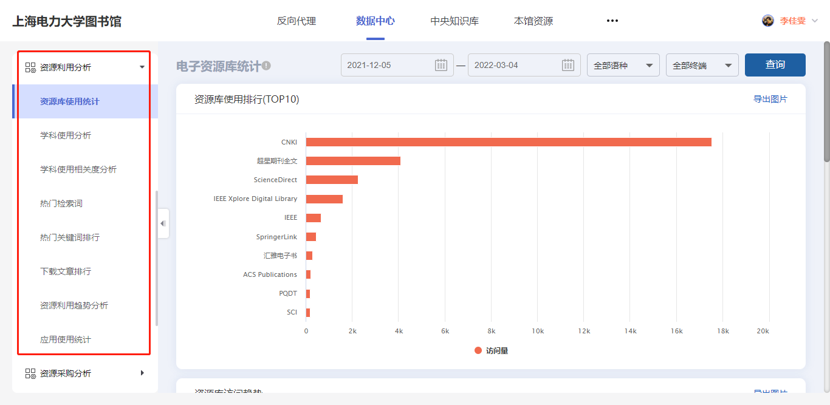Click the user avatar icon
This screenshot has height=405, width=830.
tap(768, 21)
